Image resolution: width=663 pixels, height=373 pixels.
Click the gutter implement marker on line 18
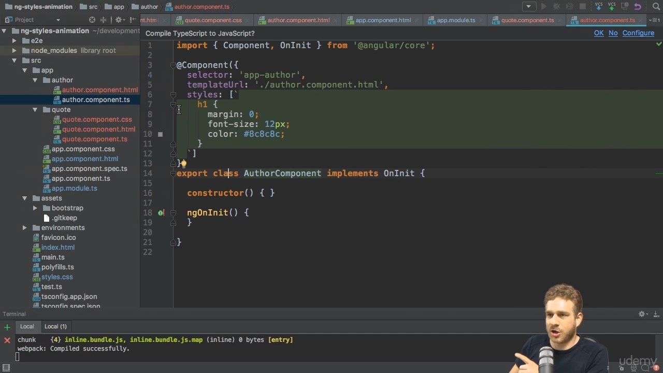coord(161,212)
